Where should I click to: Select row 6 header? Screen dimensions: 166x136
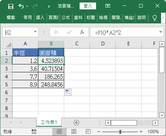point(6,92)
